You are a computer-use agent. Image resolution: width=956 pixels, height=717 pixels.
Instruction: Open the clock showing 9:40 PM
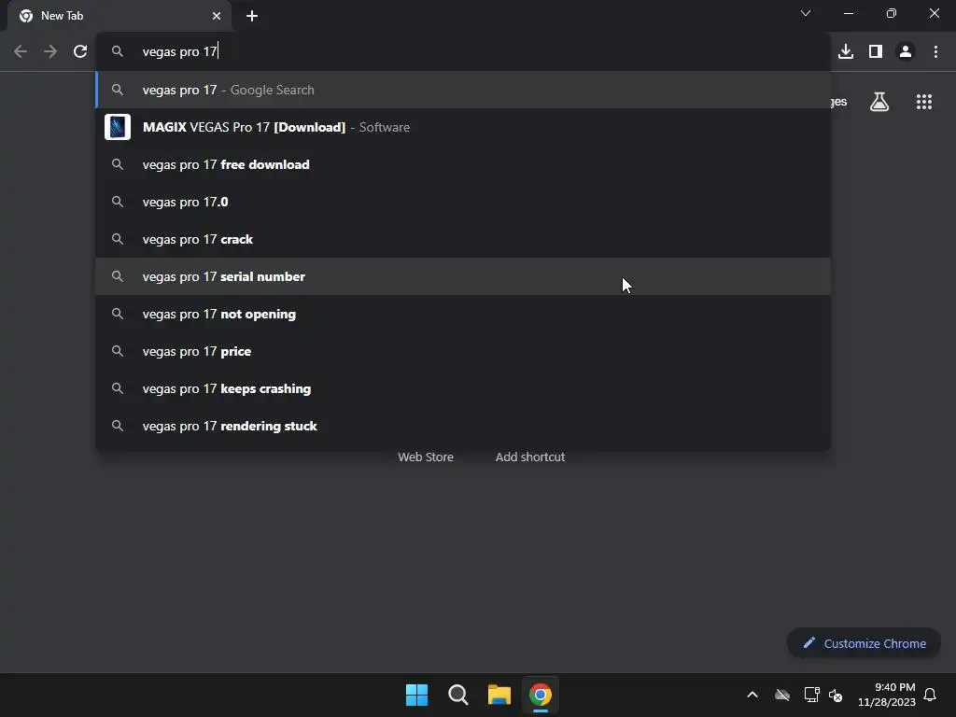pos(887,695)
